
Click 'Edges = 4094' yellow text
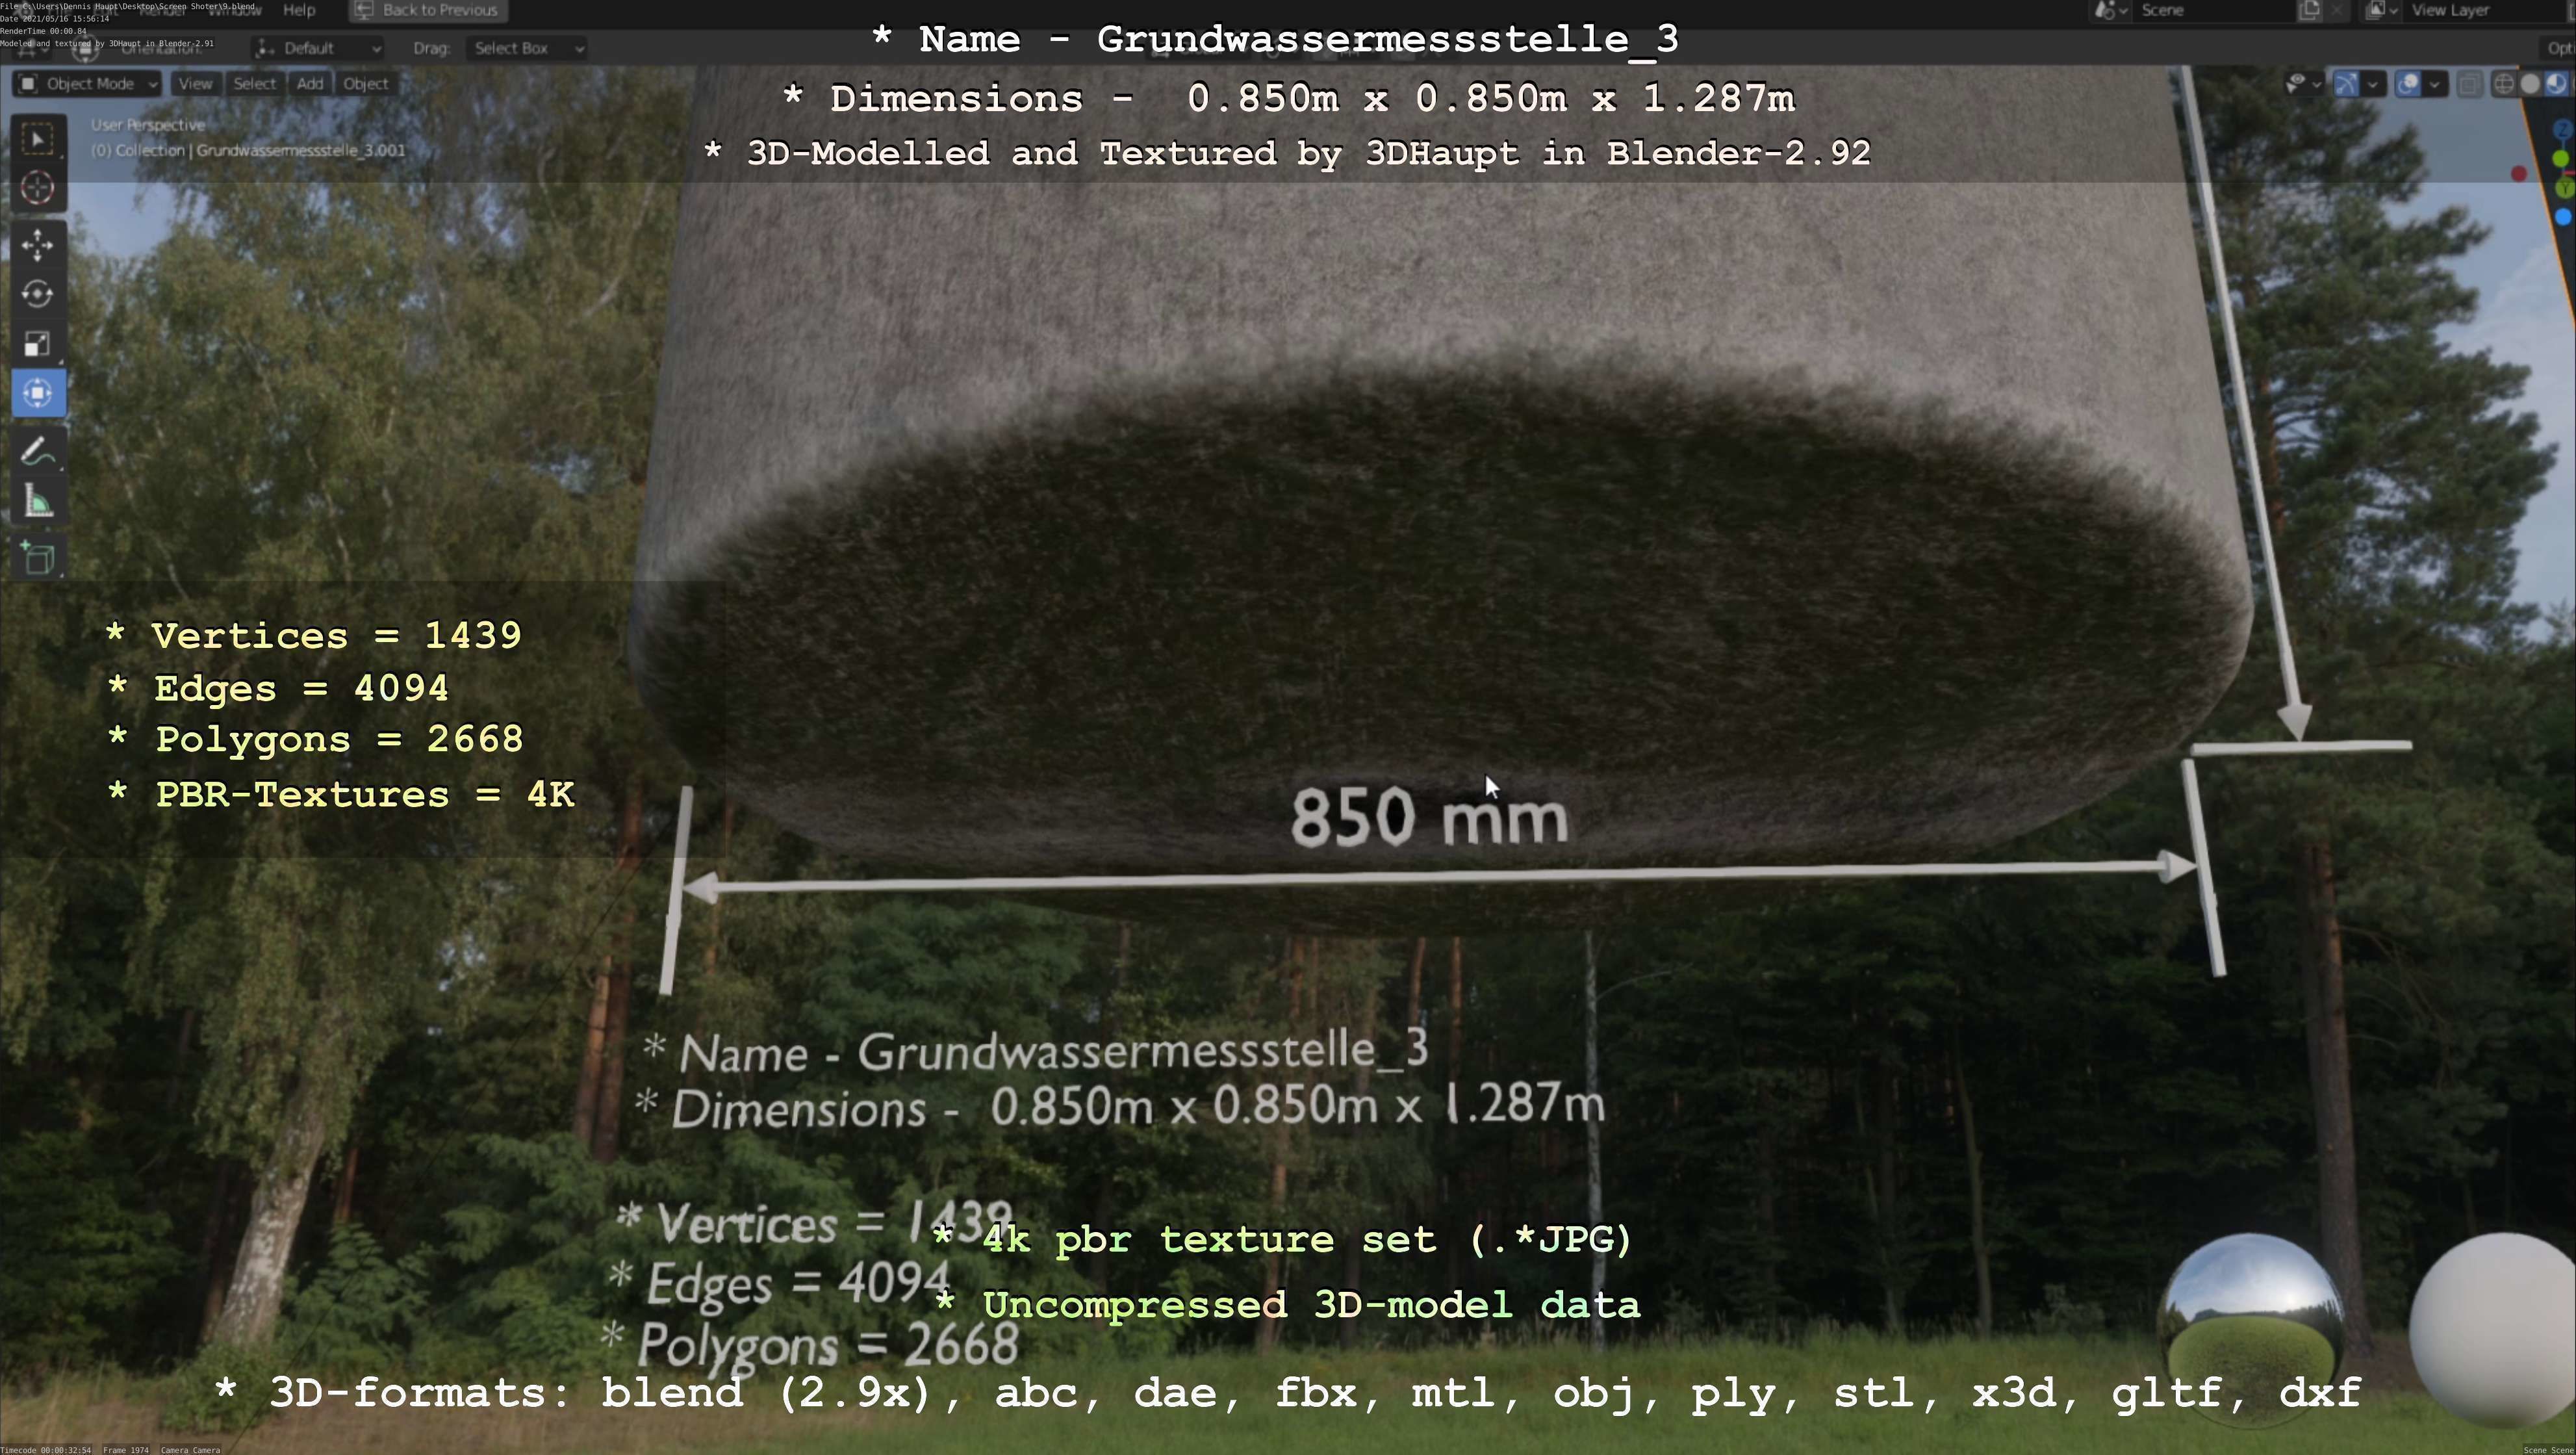click(x=301, y=688)
